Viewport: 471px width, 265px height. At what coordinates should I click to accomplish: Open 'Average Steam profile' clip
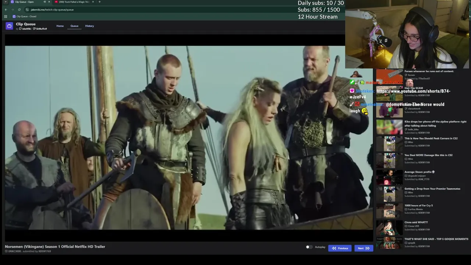click(419, 172)
